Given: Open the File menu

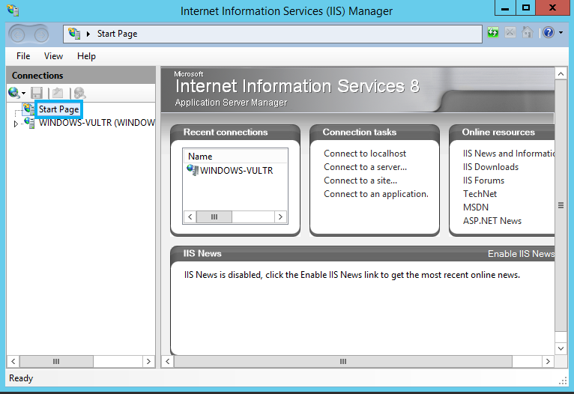Looking at the screenshot, I should (23, 56).
